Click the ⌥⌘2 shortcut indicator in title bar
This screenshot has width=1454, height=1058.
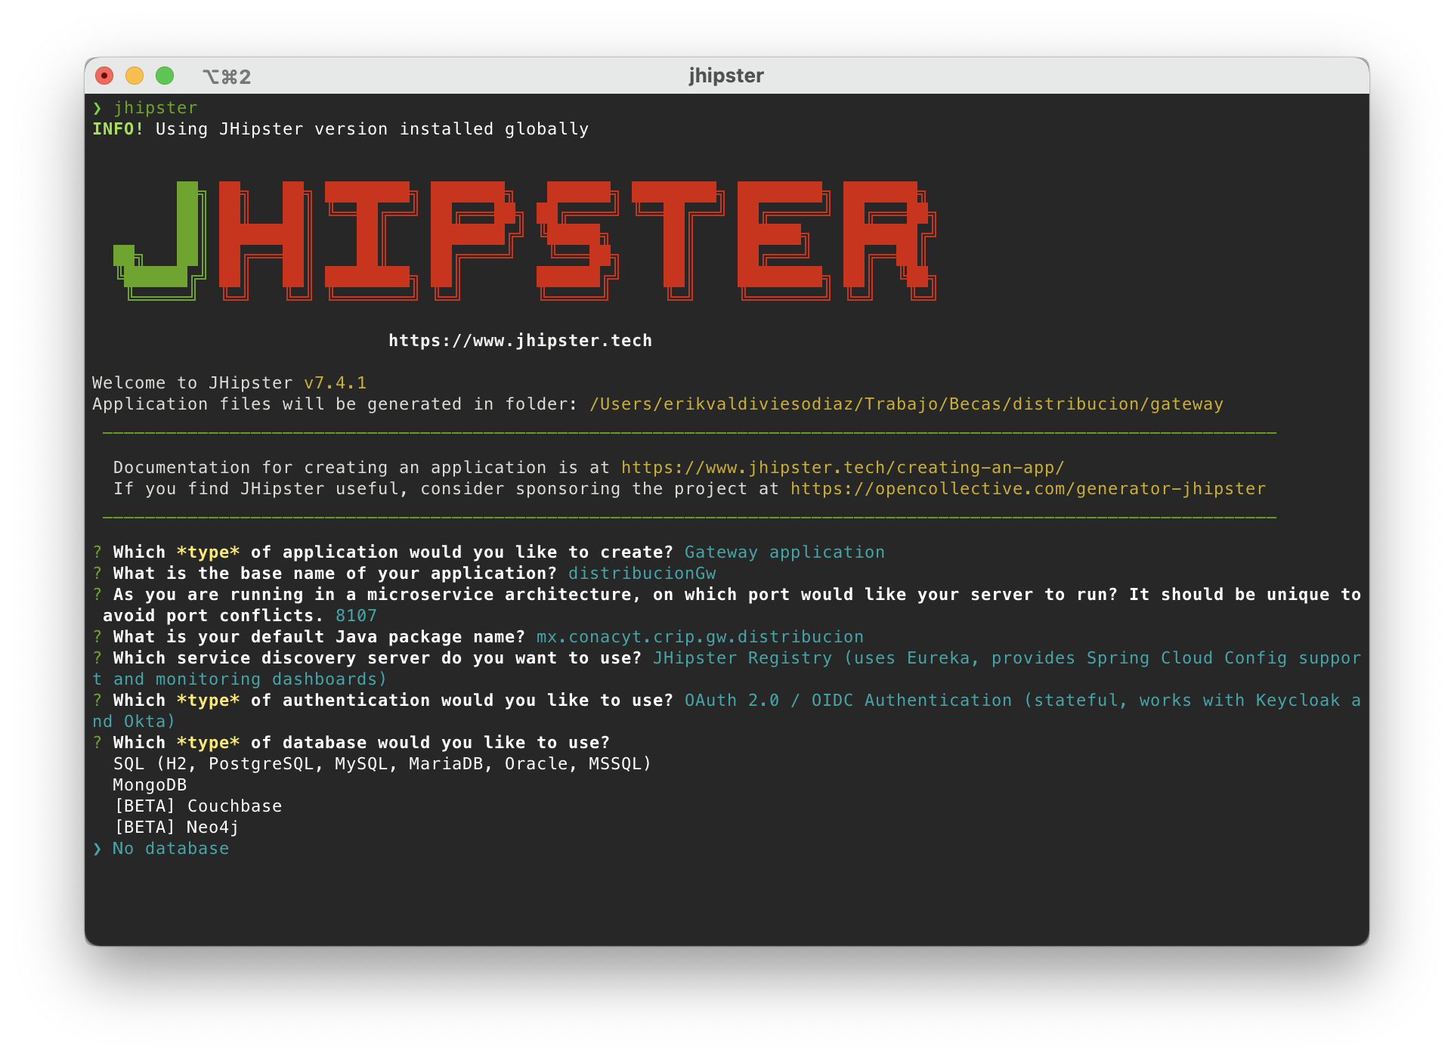click(227, 76)
